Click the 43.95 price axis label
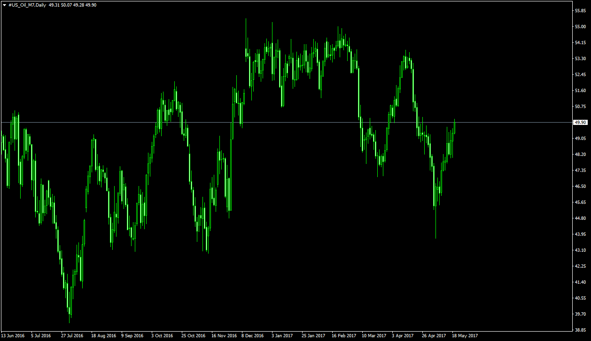This screenshot has height=341, width=591. coord(580,234)
